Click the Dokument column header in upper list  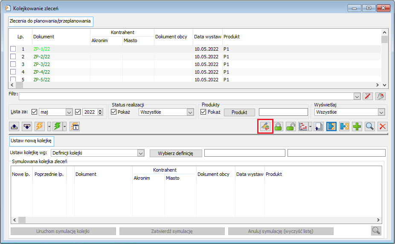61,37
